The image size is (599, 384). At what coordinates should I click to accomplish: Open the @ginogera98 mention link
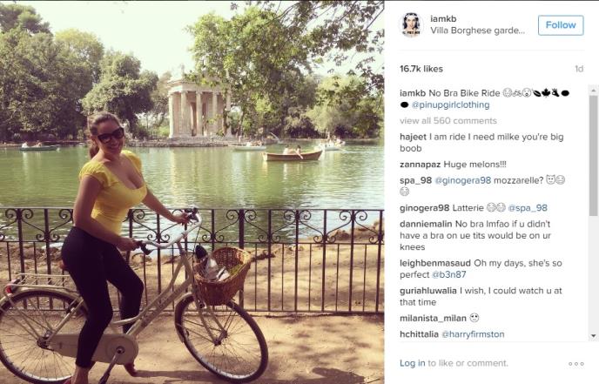[x=463, y=180]
